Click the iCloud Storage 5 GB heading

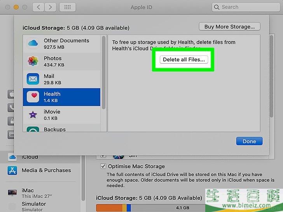[76, 28]
